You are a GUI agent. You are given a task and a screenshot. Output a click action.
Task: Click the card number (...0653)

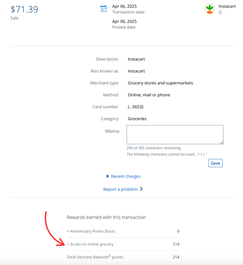point(136,107)
